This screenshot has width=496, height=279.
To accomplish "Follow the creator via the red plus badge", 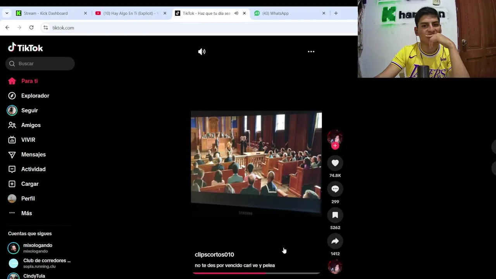I will [x=335, y=146].
